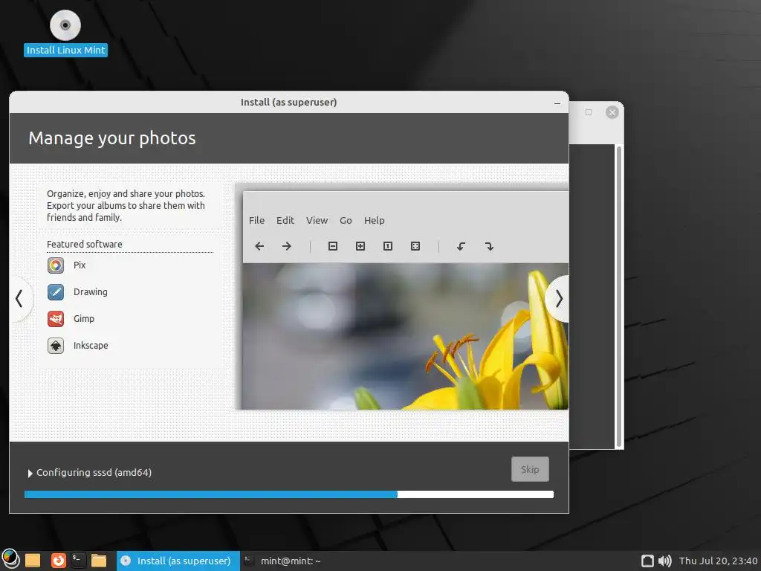Click the scrollbar in the background window

click(619, 296)
